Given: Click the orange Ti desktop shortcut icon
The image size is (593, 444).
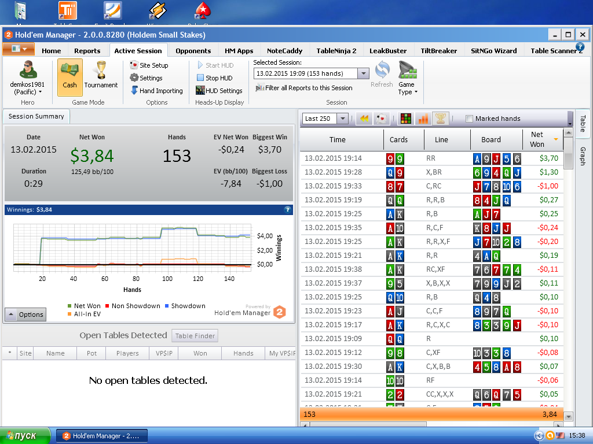Looking at the screenshot, I should point(68,10).
